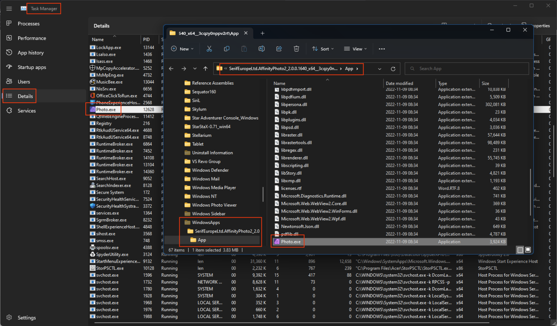Image resolution: width=557 pixels, height=326 pixels.
Task: Open the View options dropdown
Action: pyautogui.click(x=355, y=49)
